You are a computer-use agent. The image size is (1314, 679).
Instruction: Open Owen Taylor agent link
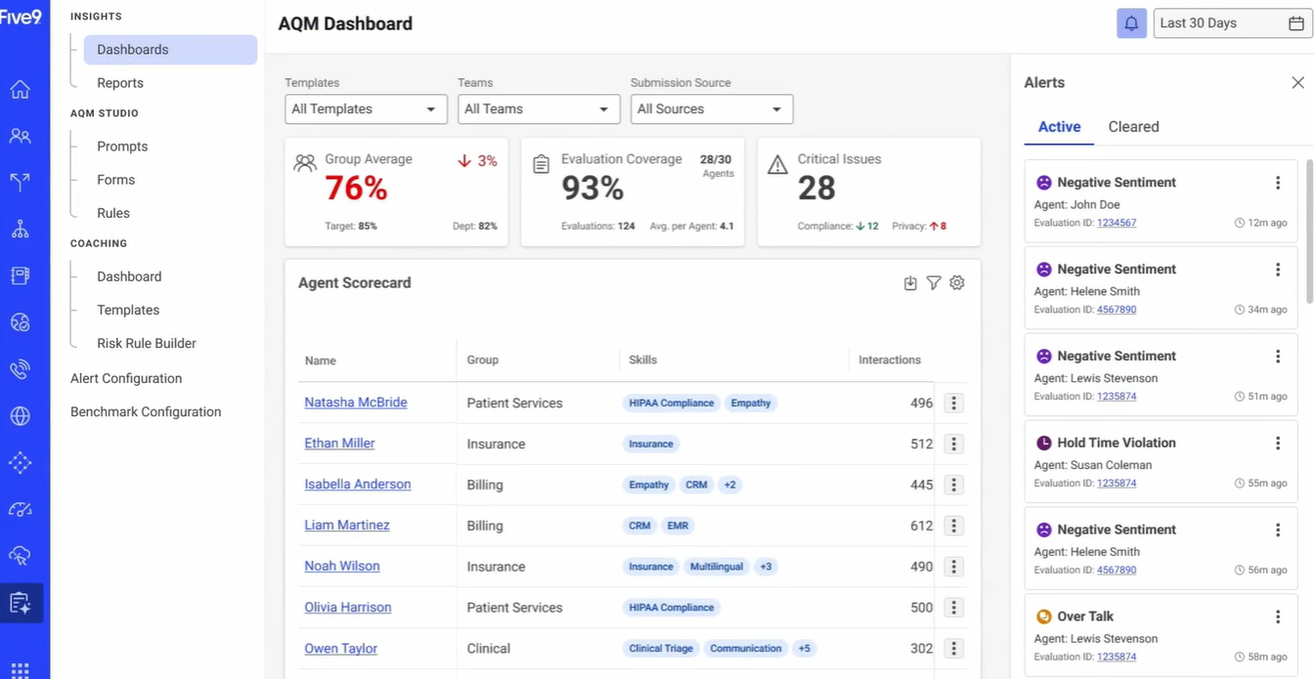click(341, 649)
